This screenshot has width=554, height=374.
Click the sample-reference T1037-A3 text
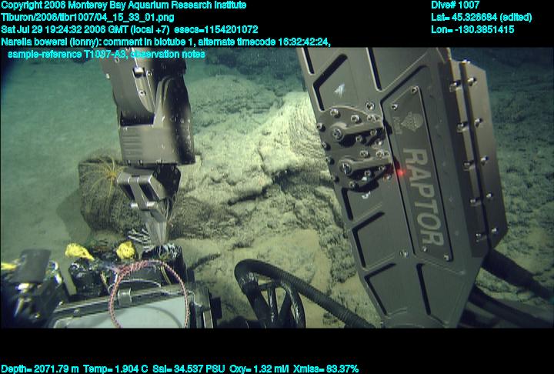point(122,54)
